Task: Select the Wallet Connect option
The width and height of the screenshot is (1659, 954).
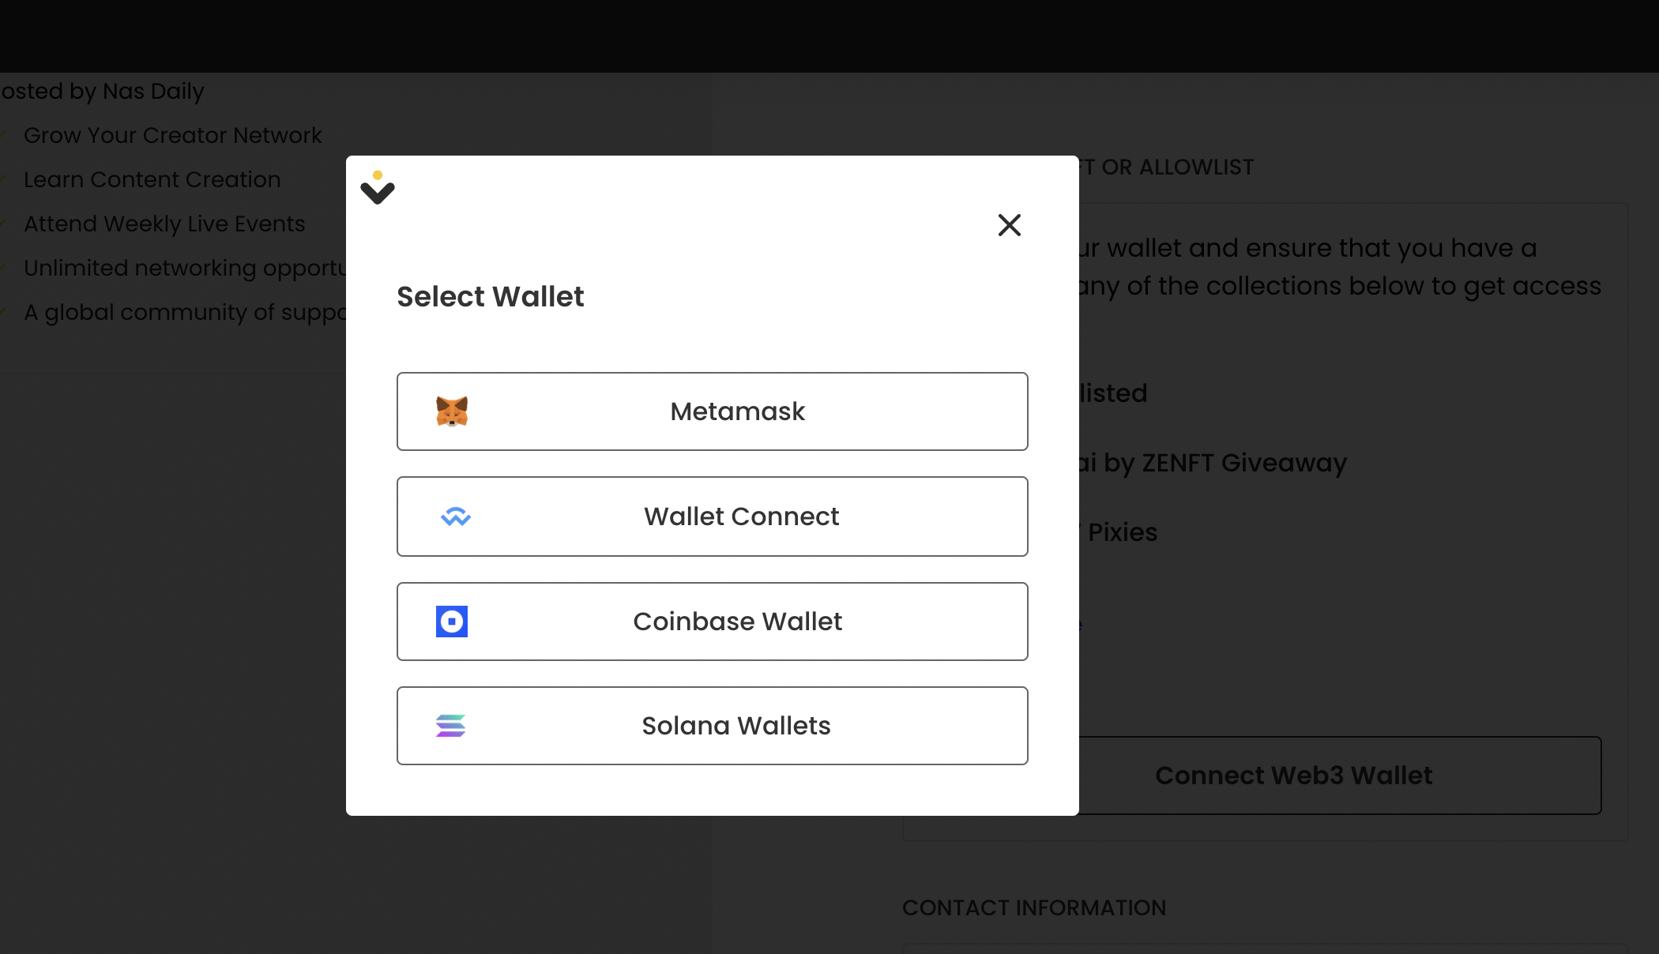Action: pos(713,516)
